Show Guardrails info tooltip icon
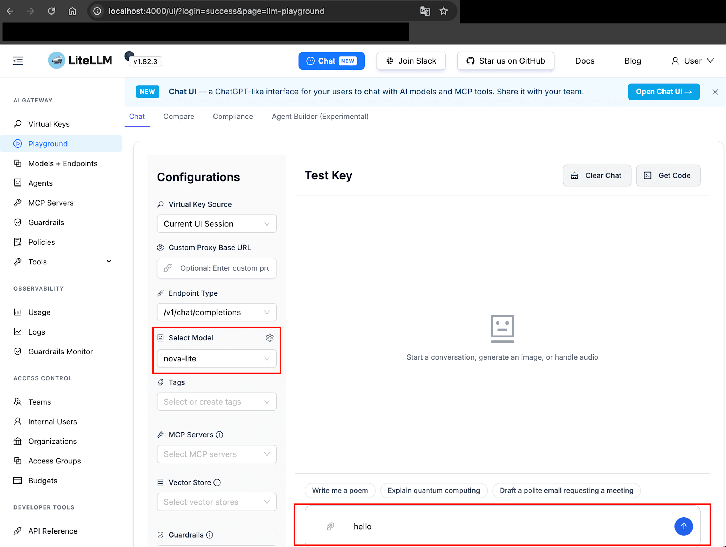Image resolution: width=726 pixels, height=547 pixels. coord(209,535)
